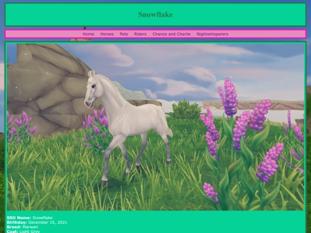Select the text 'Breed: Marwari'
Viewport: 311px width, 233px height.
(x=22, y=227)
